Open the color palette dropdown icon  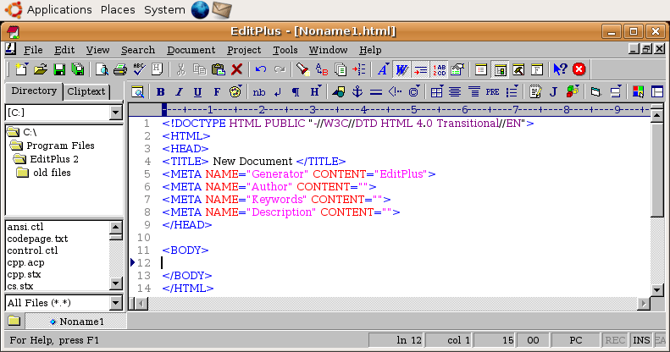click(x=235, y=91)
